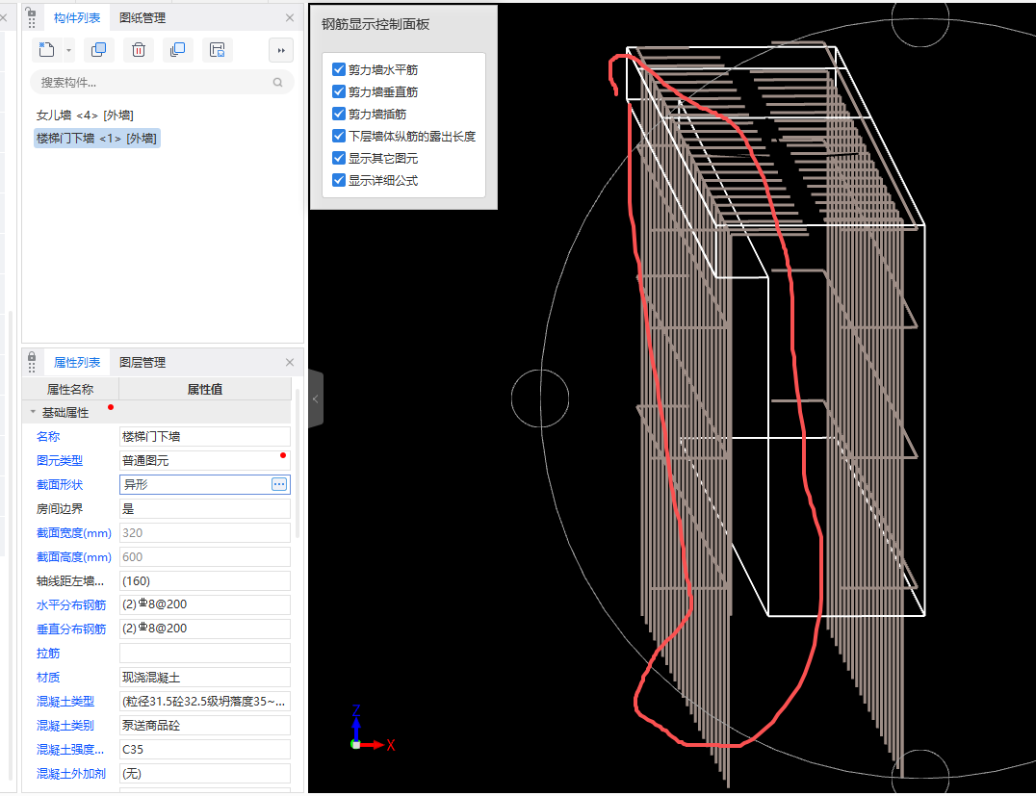
Task: Expand toolbar overflow double-arrow button
Action: tap(281, 50)
